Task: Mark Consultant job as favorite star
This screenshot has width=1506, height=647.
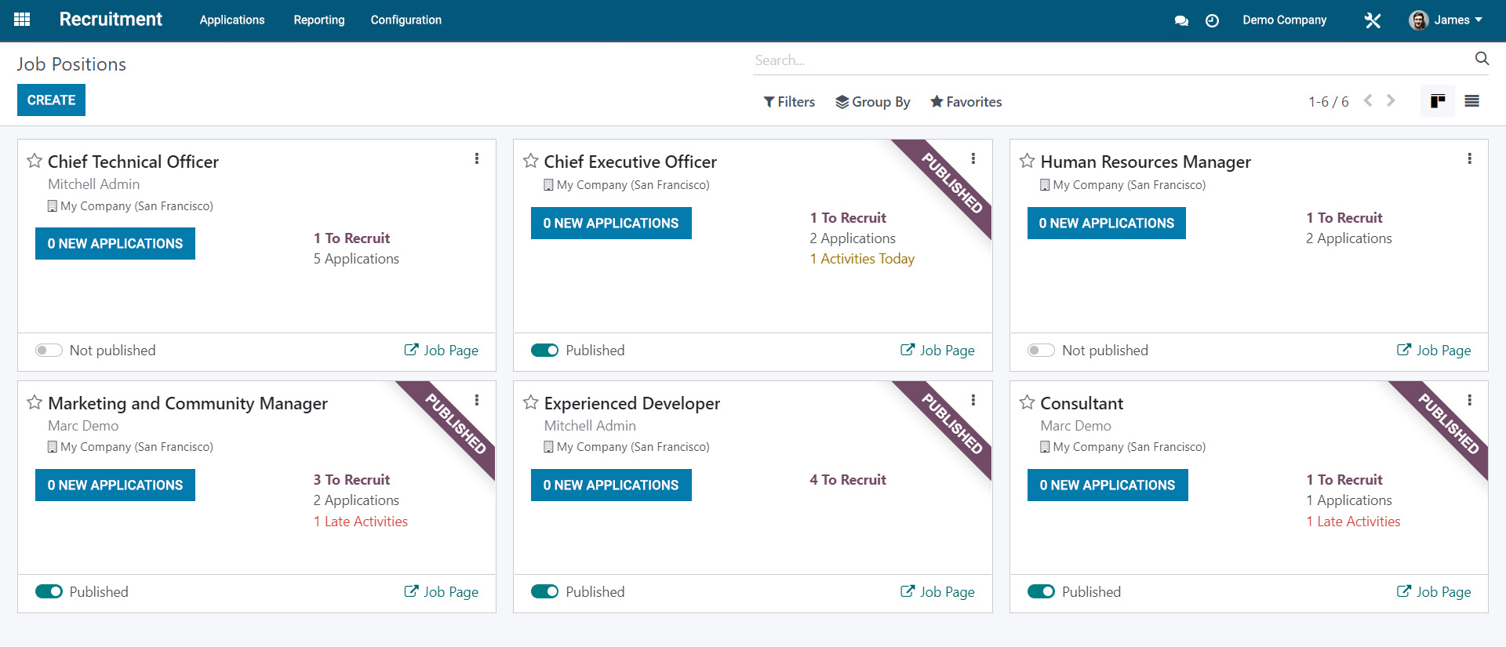Action: click(1027, 402)
